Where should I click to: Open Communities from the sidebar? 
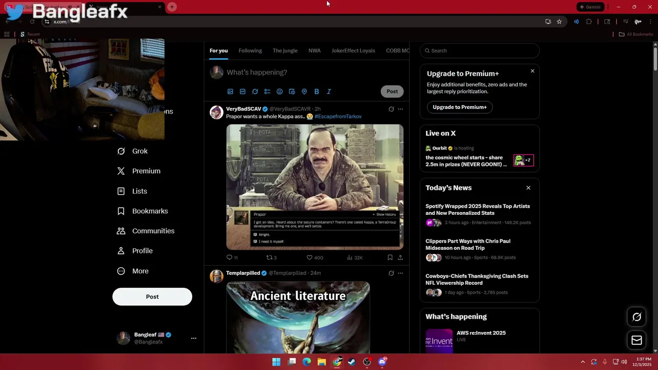tap(145, 231)
